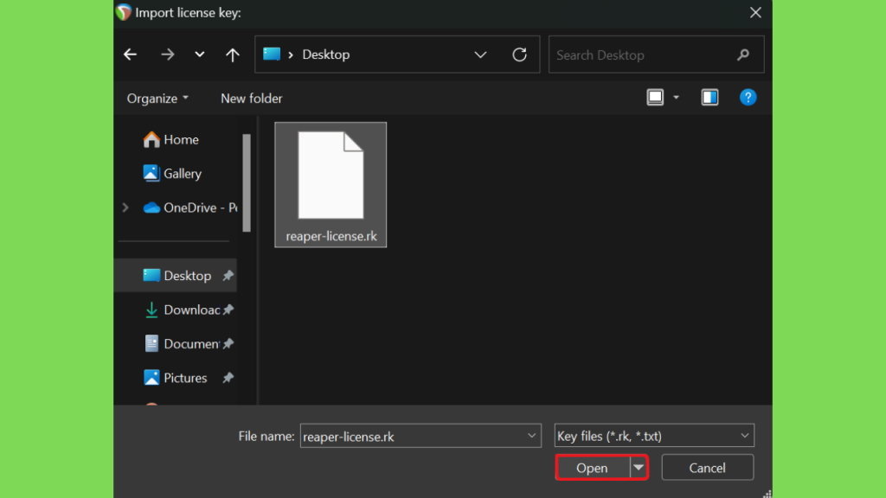Screen dimensions: 886x498
Task: Go forward with the right arrow button
Action: (167, 54)
